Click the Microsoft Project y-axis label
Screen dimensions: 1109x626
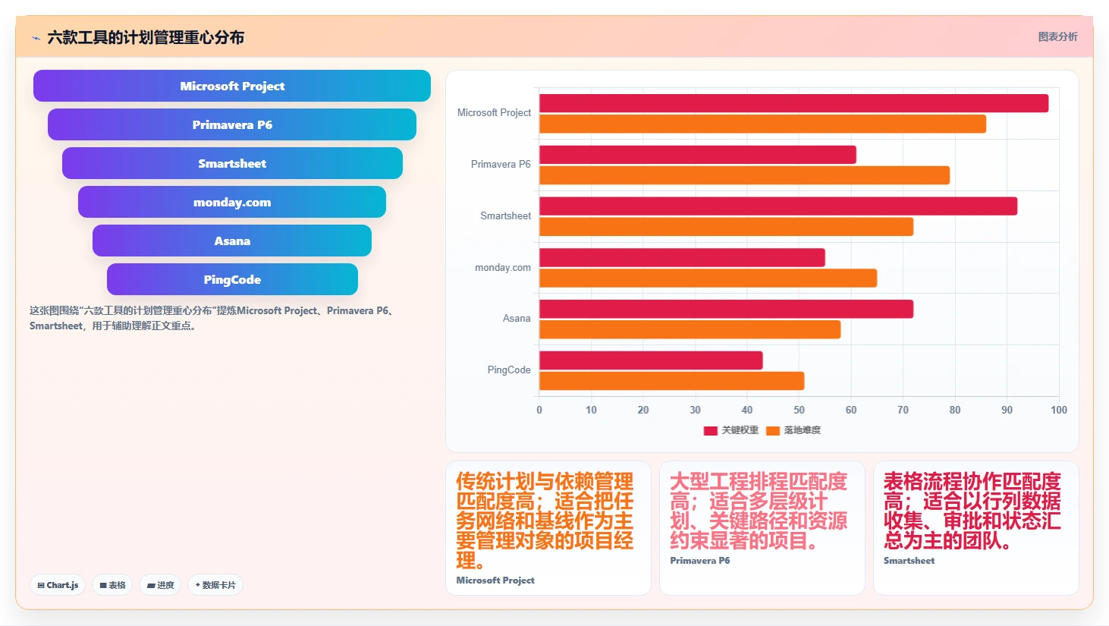click(494, 112)
